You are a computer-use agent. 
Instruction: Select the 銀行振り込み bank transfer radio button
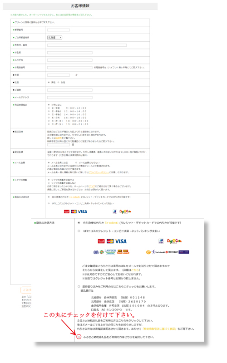(x=79, y=286)
